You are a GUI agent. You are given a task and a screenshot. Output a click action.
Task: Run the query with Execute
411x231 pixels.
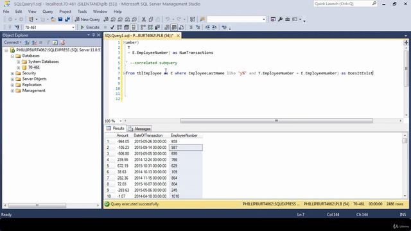tap(90, 27)
